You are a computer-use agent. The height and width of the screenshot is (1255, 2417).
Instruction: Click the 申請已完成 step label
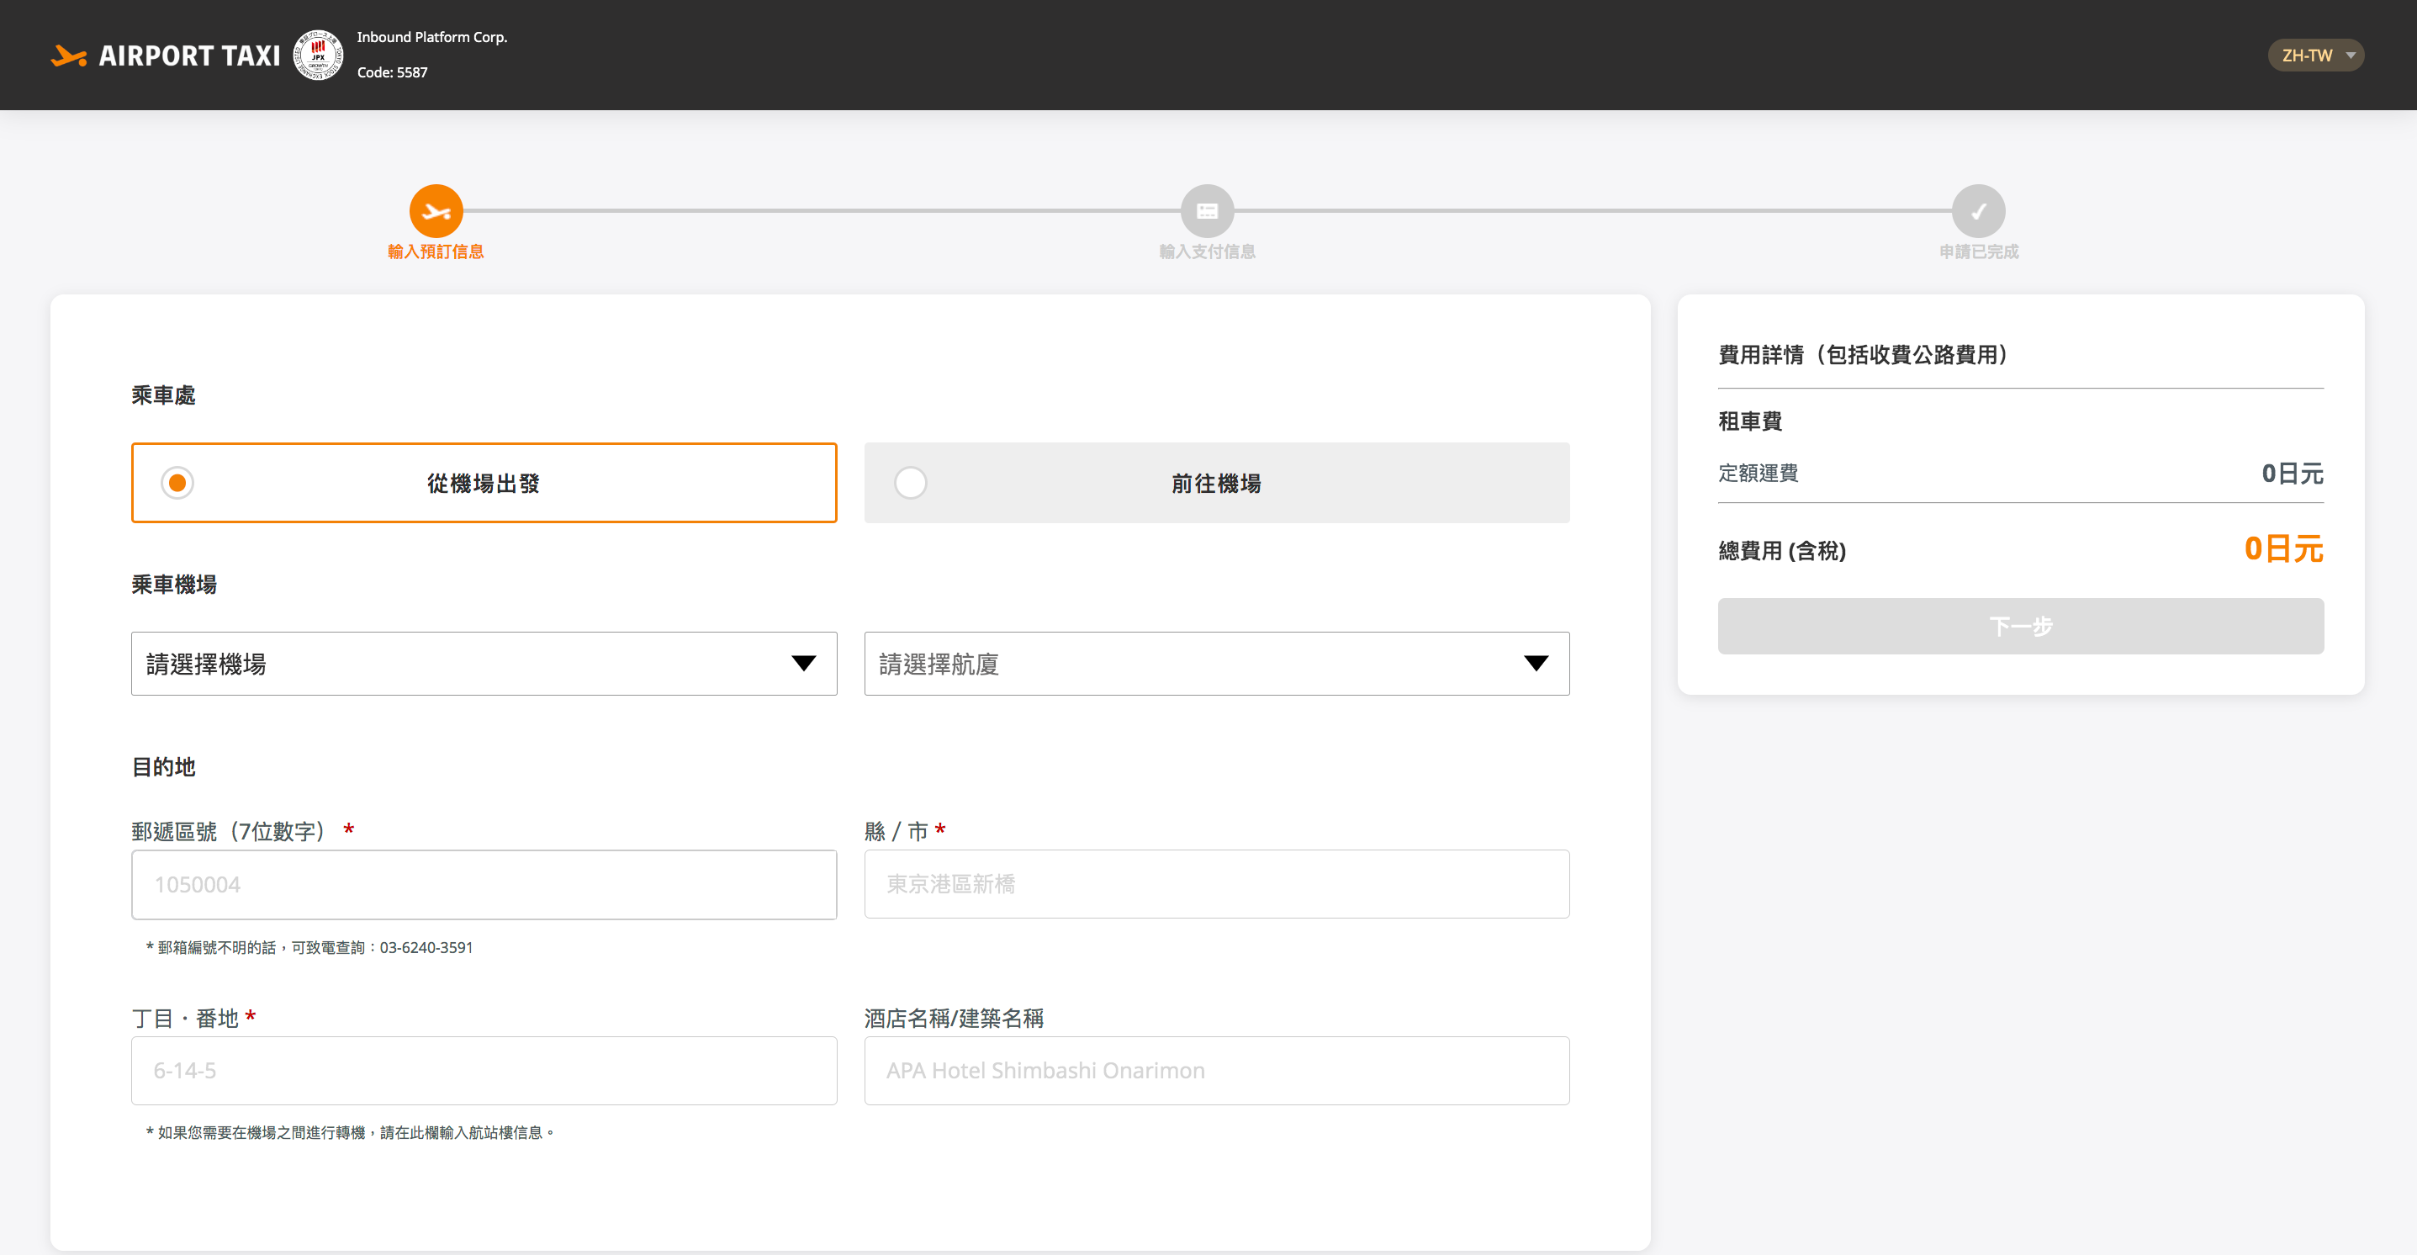coord(1978,252)
